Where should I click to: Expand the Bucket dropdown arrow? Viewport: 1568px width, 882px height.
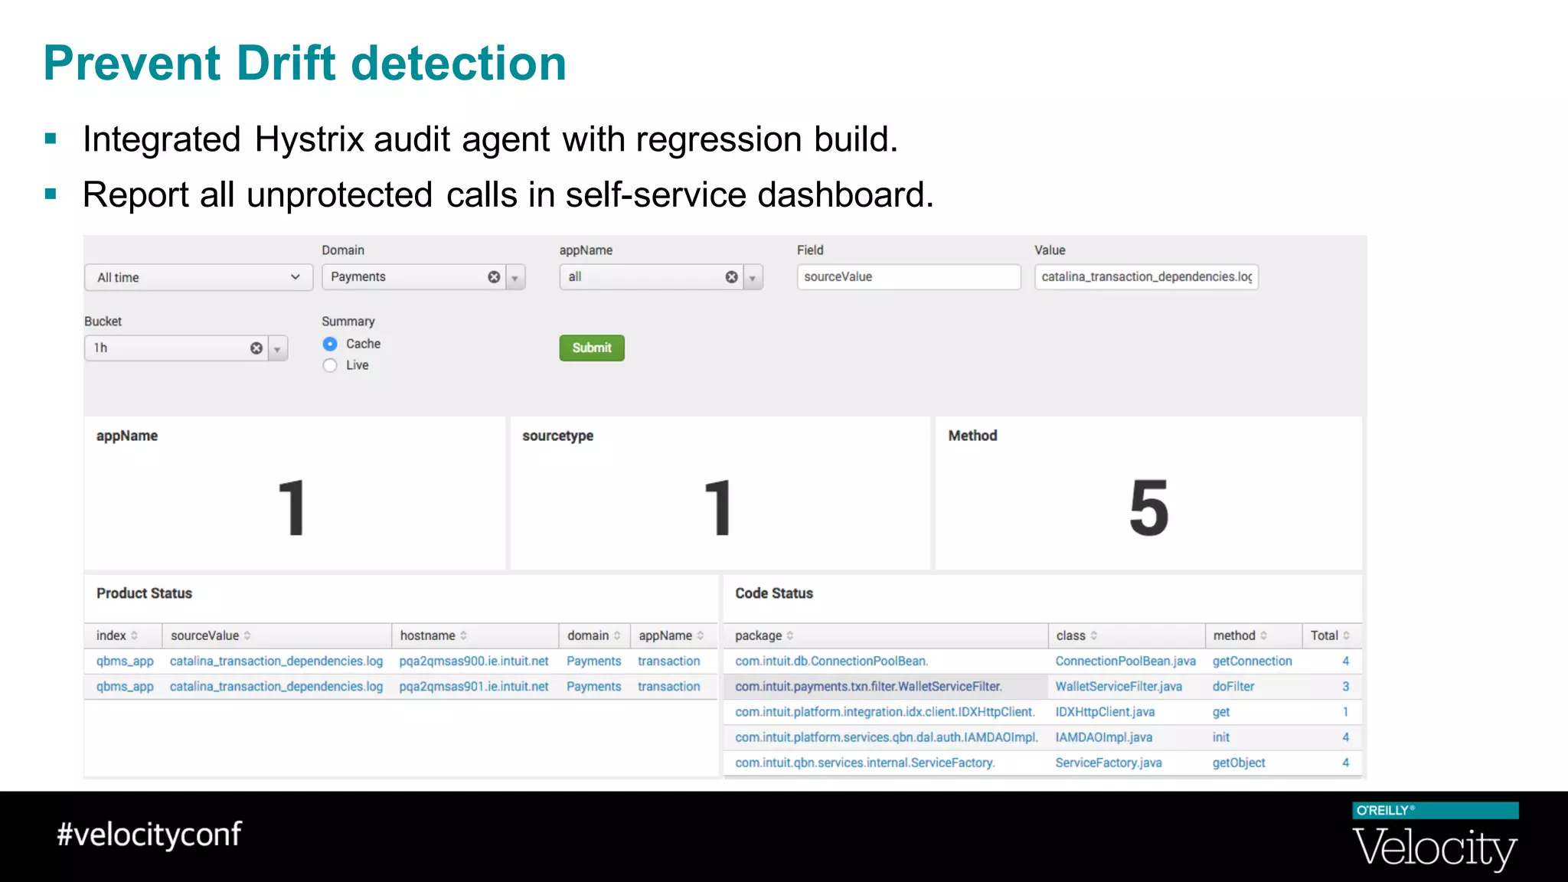click(x=277, y=348)
